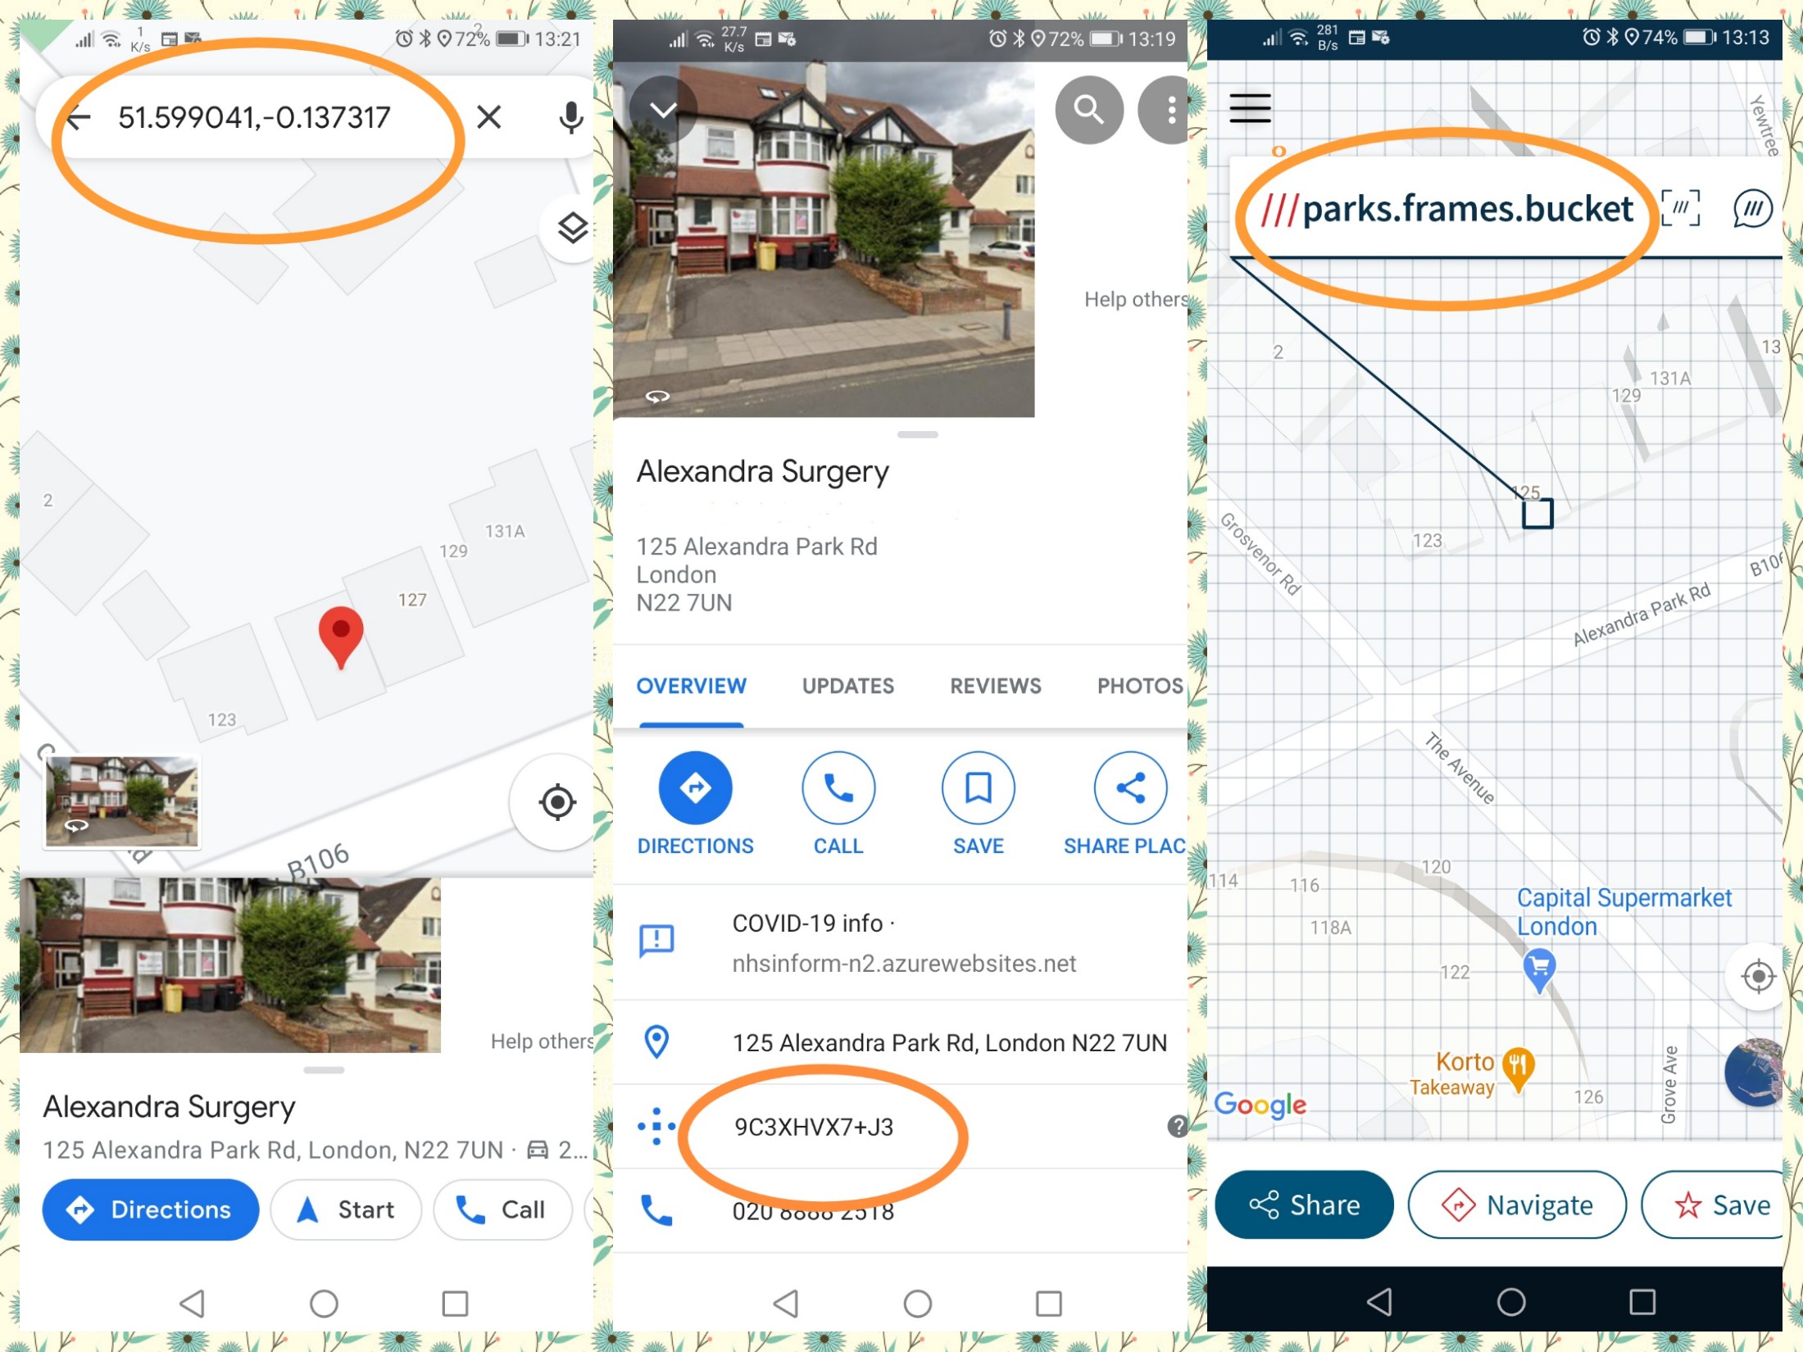Tap the SAVE bookmark icon

point(978,788)
